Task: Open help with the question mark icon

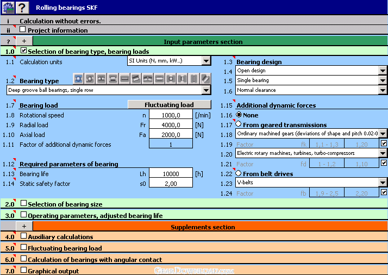Action: point(22,8)
